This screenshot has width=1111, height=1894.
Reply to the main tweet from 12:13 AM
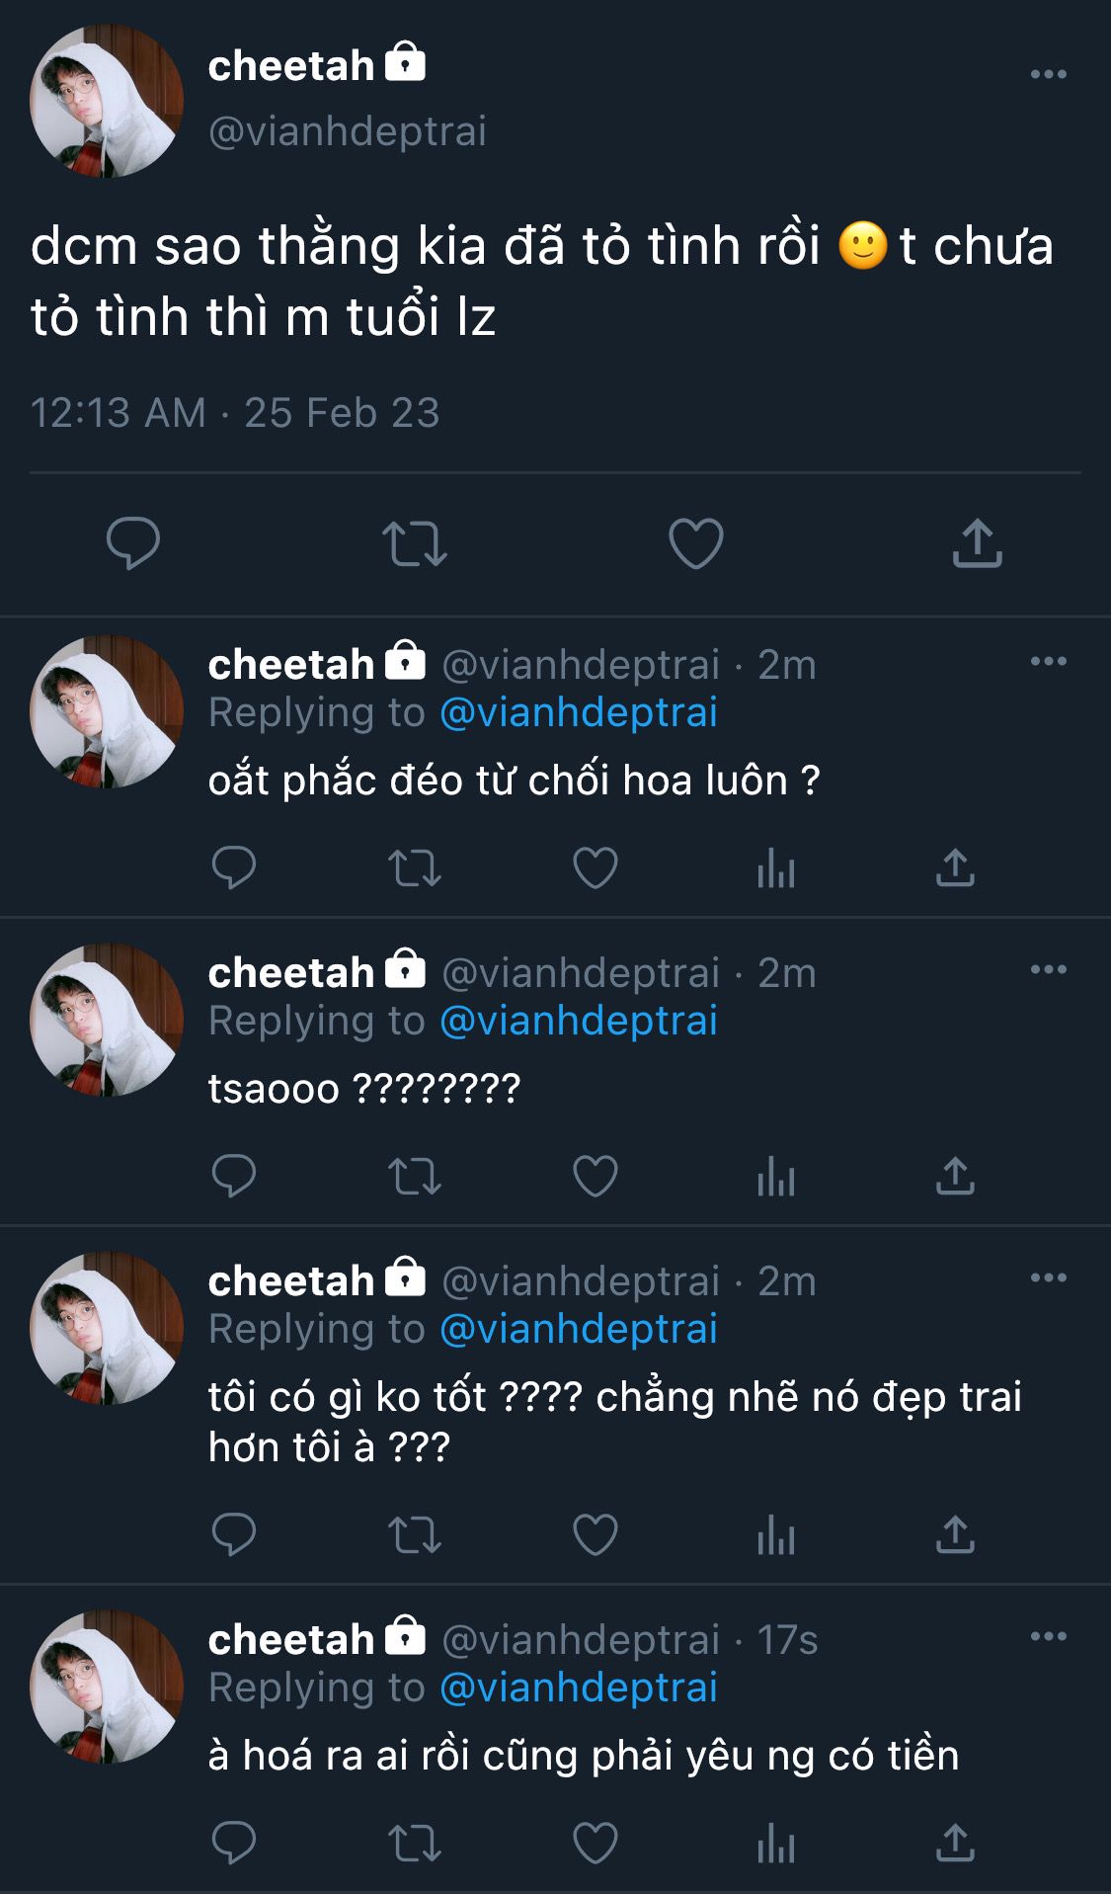click(x=133, y=542)
